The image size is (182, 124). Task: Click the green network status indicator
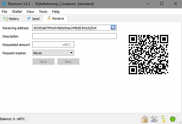[173, 119]
